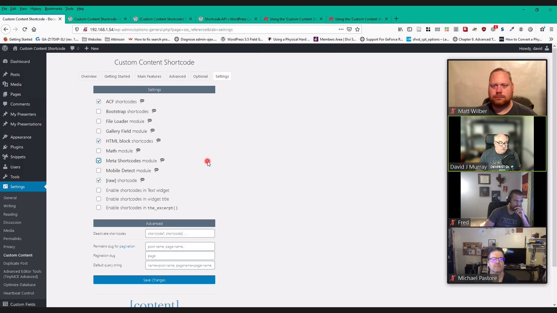Enable shortcodes in widget title checkbox
Viewport: 557px width, 313px height.
coord(98,199)
